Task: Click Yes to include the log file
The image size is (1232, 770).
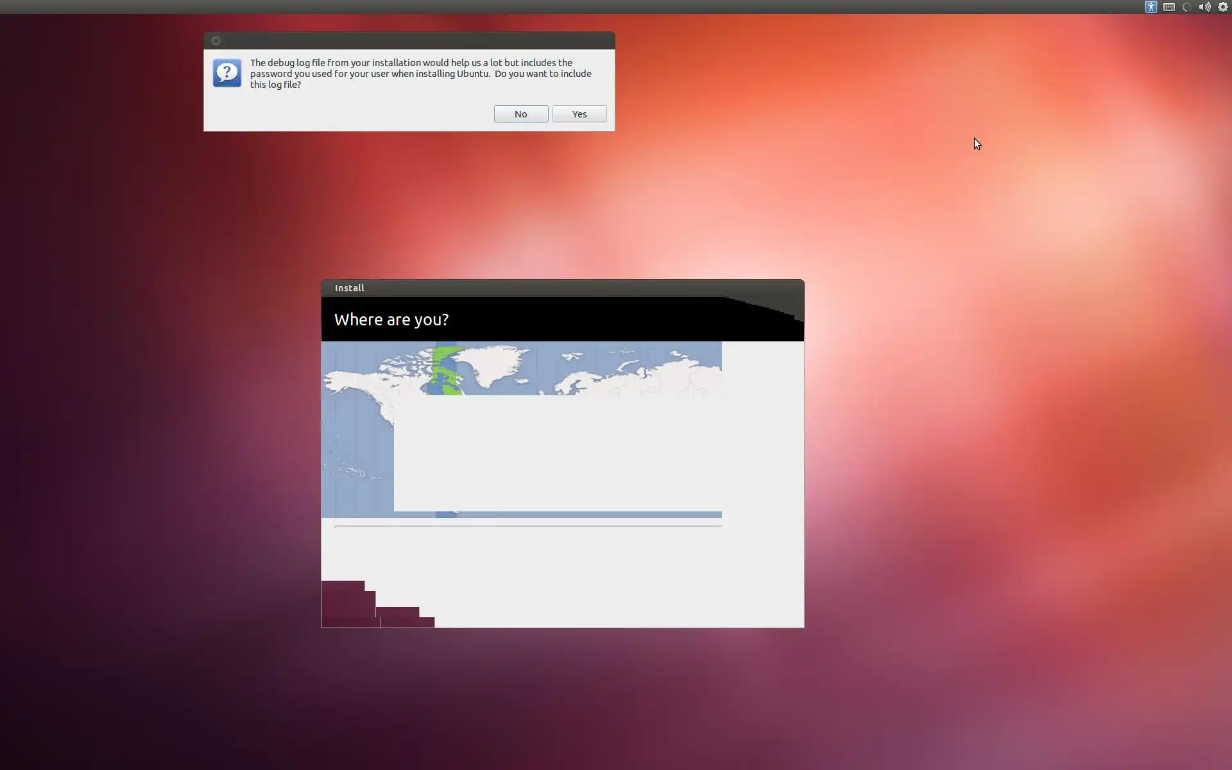Action: (x=579, y=114)
